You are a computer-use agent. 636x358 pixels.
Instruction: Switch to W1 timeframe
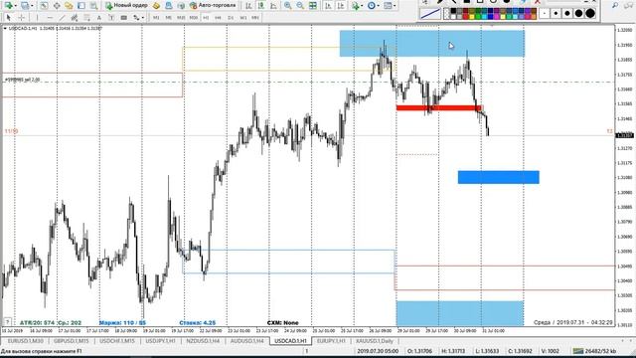coord(242,18)
